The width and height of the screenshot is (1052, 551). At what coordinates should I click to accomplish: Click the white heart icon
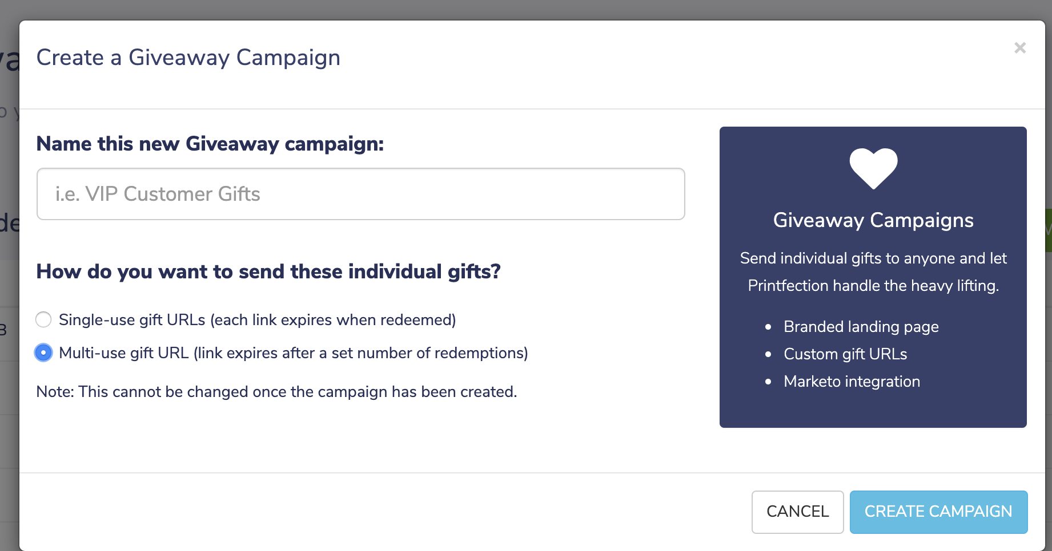[873, 168]
